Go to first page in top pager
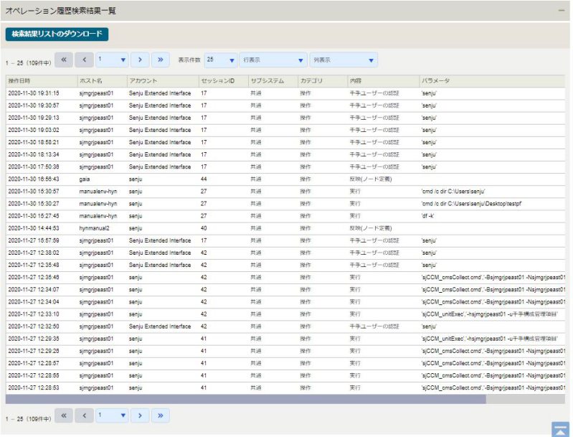Viewport: 573px width, 437px height. 64,60
